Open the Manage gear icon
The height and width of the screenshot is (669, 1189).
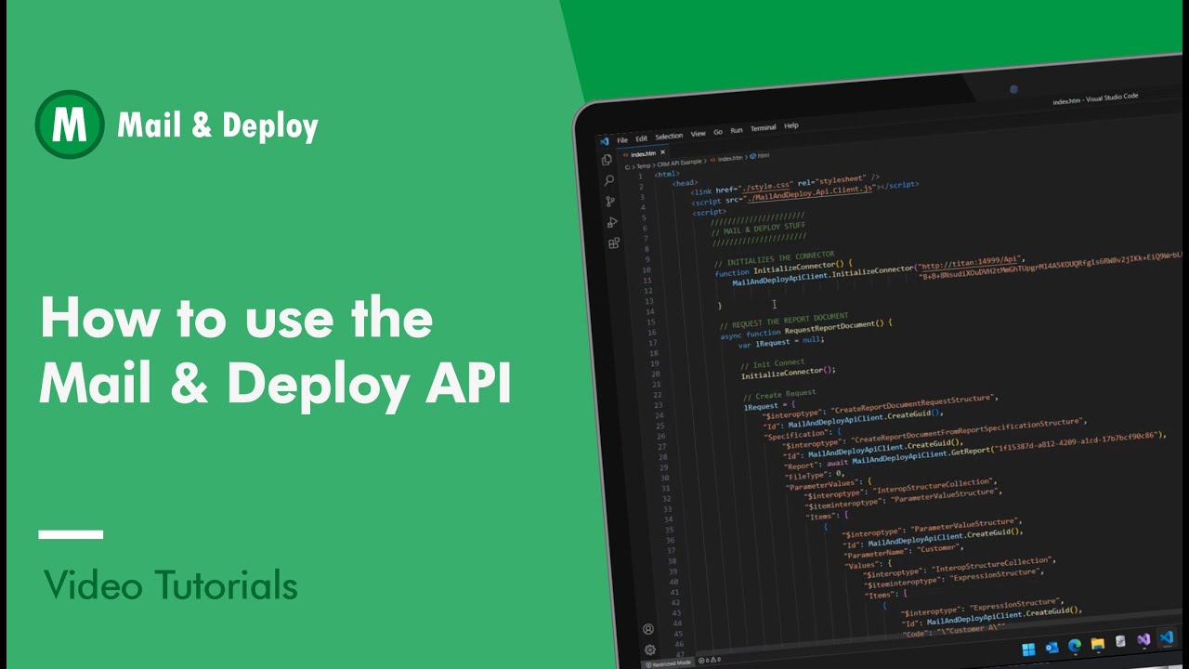point(650,649)
